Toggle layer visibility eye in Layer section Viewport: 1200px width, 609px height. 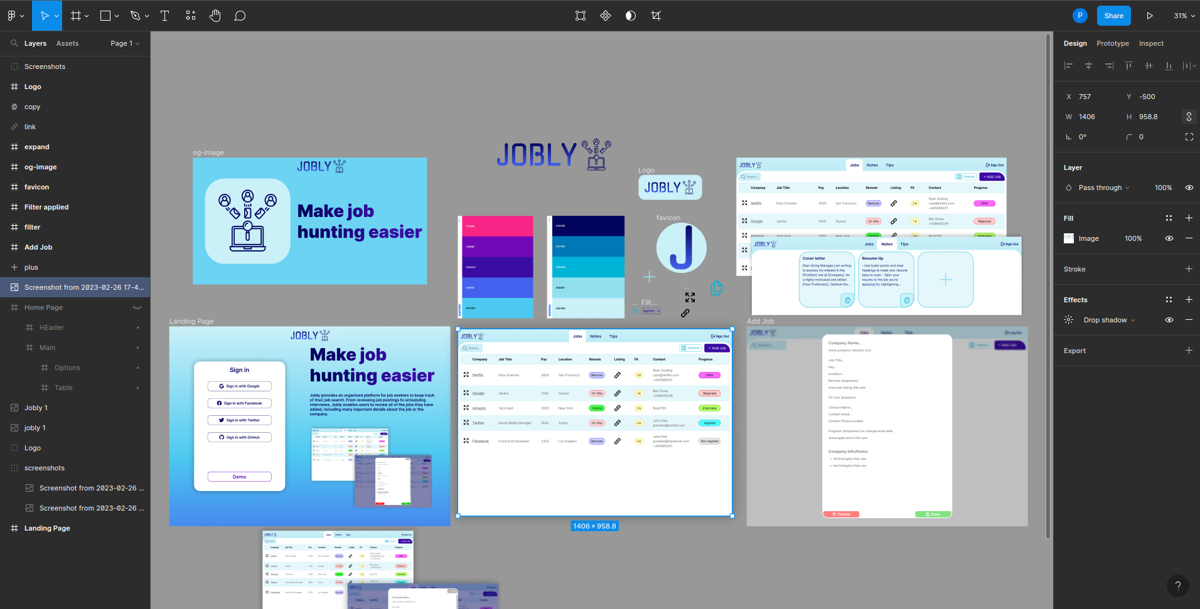click(1189, 188)
